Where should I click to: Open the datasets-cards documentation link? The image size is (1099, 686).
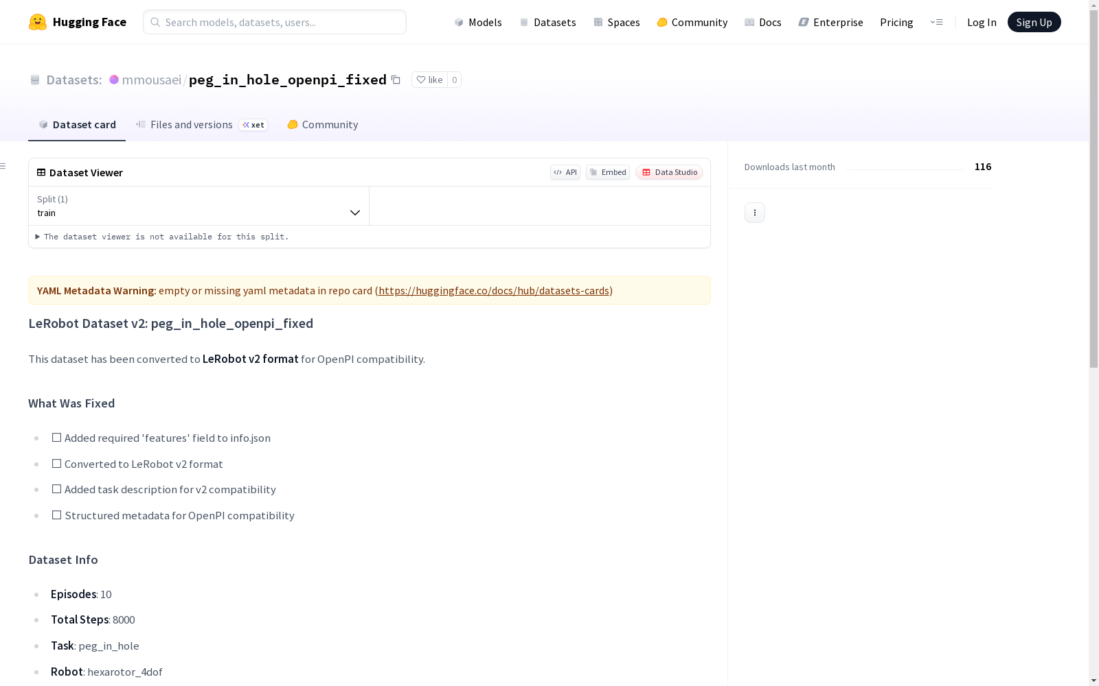coord(494,290)
